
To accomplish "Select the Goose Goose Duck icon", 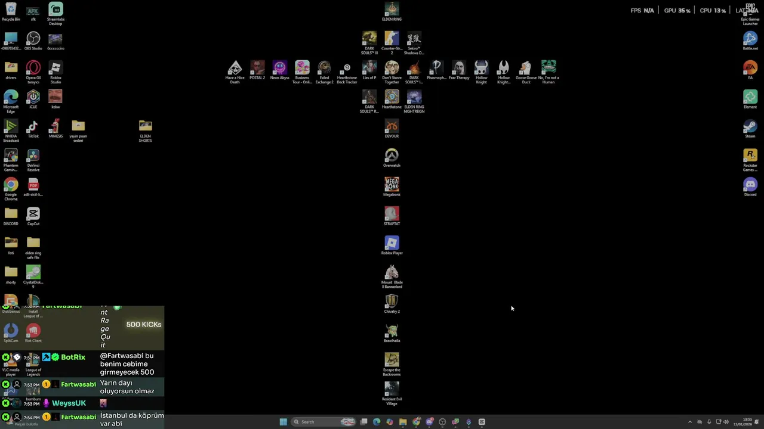I will click(x=526, y=72).
